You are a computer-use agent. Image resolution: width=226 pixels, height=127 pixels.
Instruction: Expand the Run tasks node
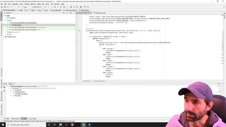point(11,96)
